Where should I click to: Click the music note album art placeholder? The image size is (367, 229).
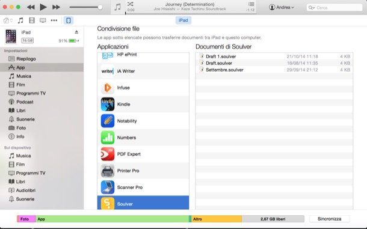117,7
